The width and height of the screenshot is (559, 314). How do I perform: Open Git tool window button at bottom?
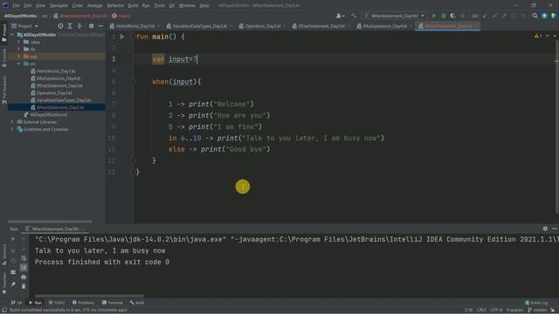(17, 303)
